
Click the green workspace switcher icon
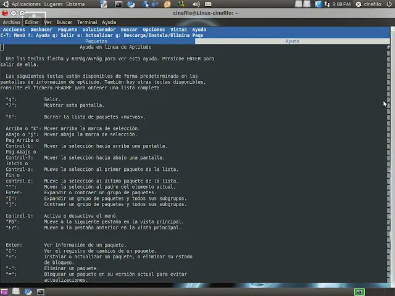click(359, 292)
